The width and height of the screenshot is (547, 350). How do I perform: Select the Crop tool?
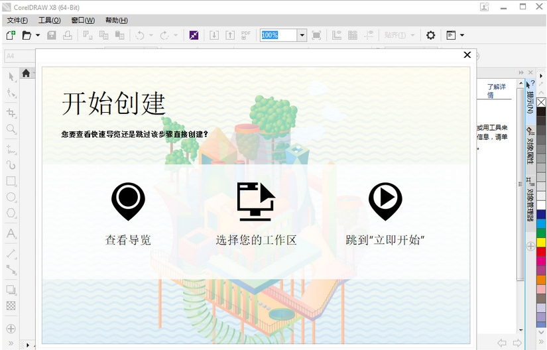[11, 112]
